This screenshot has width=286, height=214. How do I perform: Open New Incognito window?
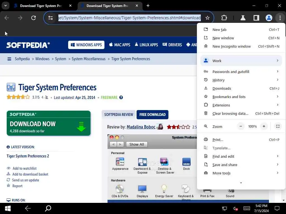tap(241, 47)
